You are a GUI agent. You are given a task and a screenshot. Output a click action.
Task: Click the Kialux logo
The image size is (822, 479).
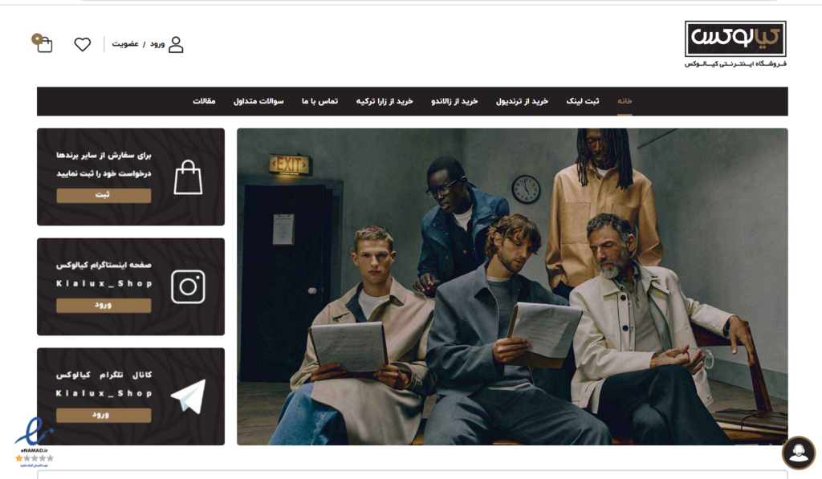pos(735,44)
